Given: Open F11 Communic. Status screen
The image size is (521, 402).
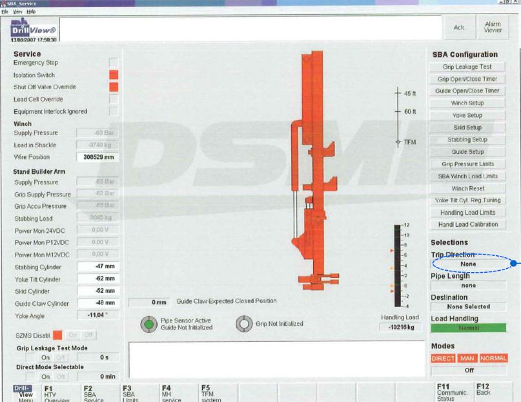Looking at the screenshot, I should [x=454, y=392].
